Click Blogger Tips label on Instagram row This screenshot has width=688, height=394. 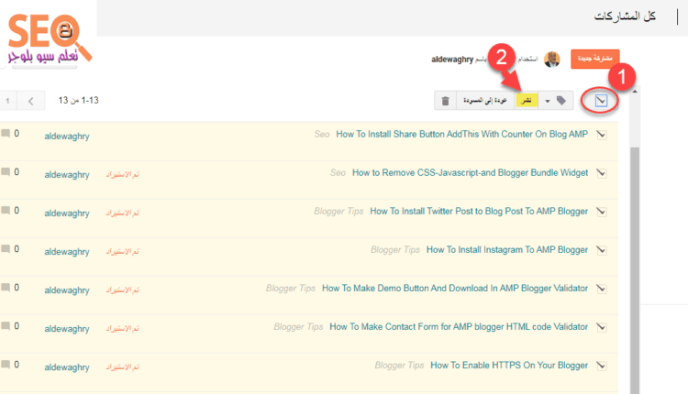(x=394, y=250)
